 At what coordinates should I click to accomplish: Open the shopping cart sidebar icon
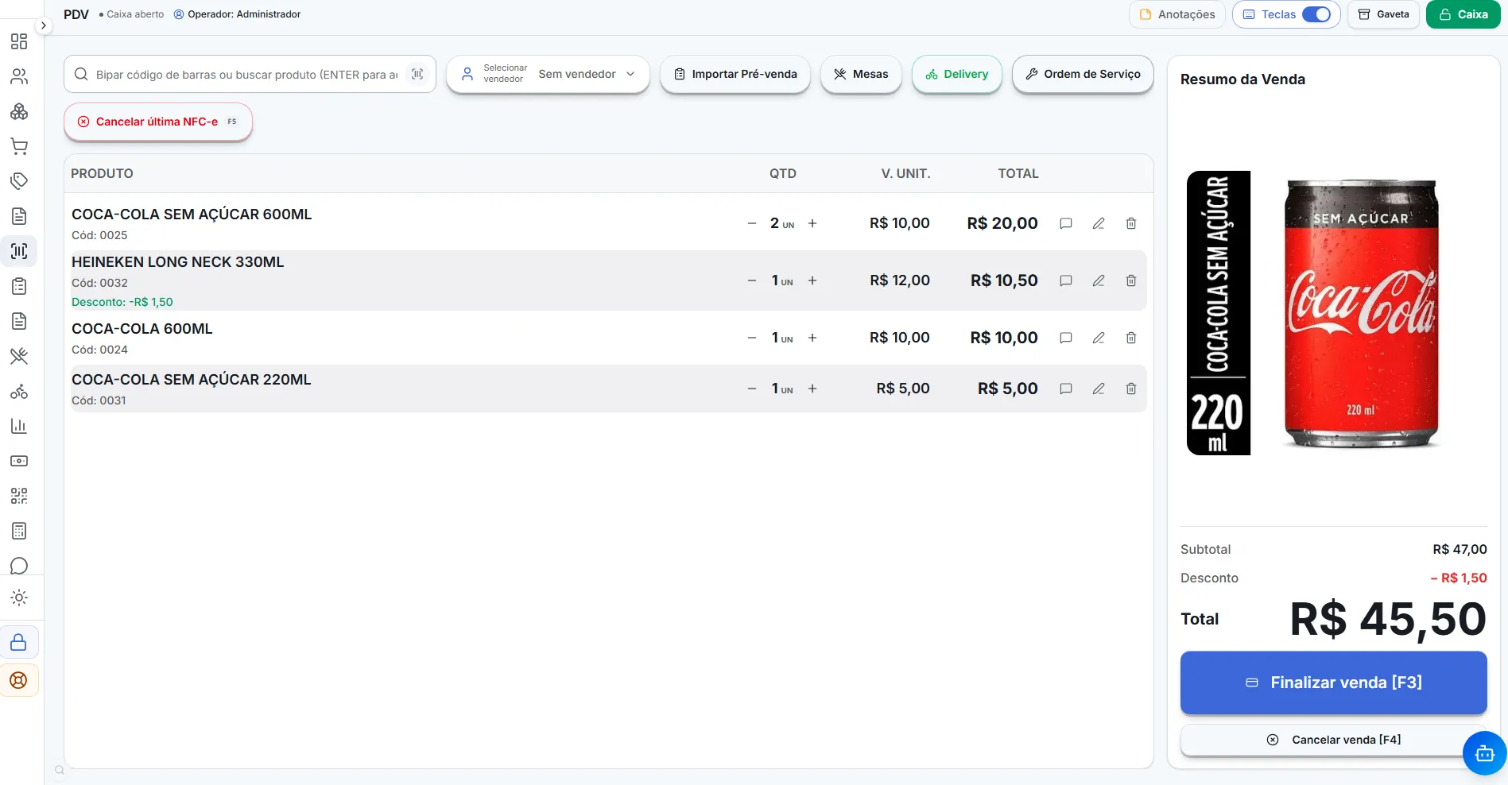[19, 146]
